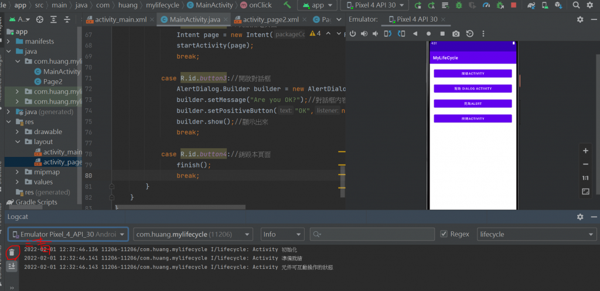Tap 開啟ALERT button in emulator
The height and width of the screenshot is (291, 600).
coord(473,104)
